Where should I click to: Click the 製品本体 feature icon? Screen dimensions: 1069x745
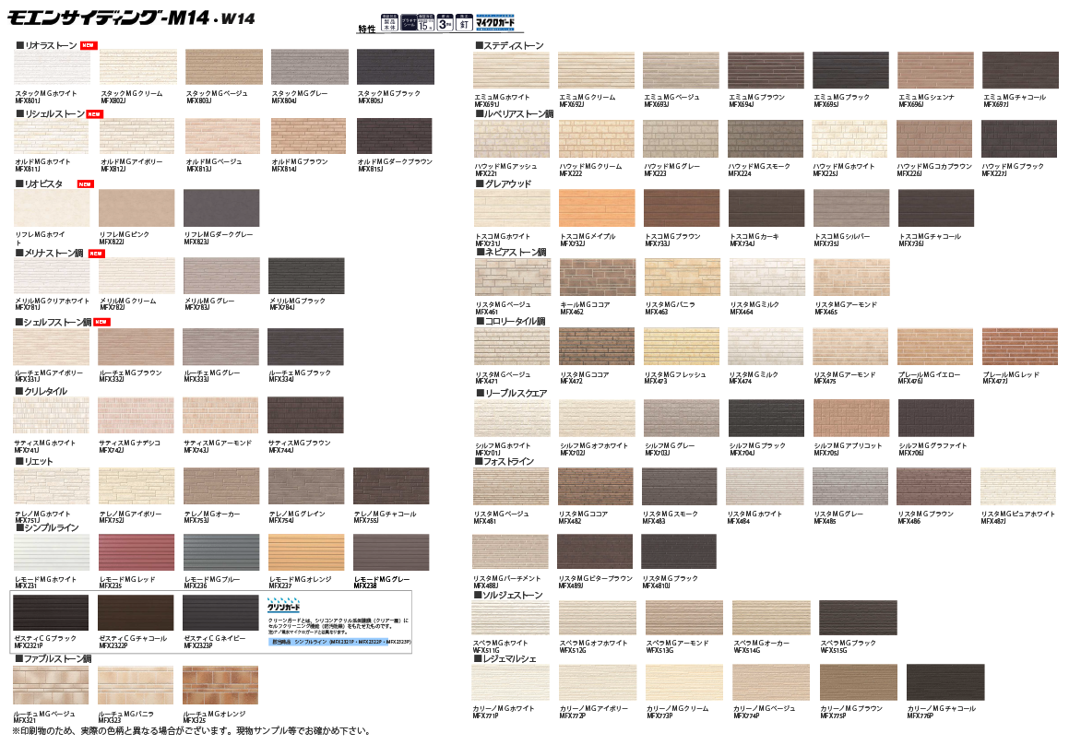pos(390,23)
